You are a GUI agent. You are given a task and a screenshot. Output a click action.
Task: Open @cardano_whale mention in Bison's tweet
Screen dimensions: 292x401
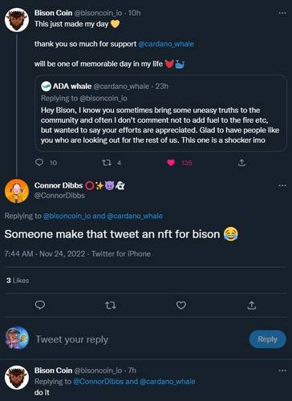166,44
